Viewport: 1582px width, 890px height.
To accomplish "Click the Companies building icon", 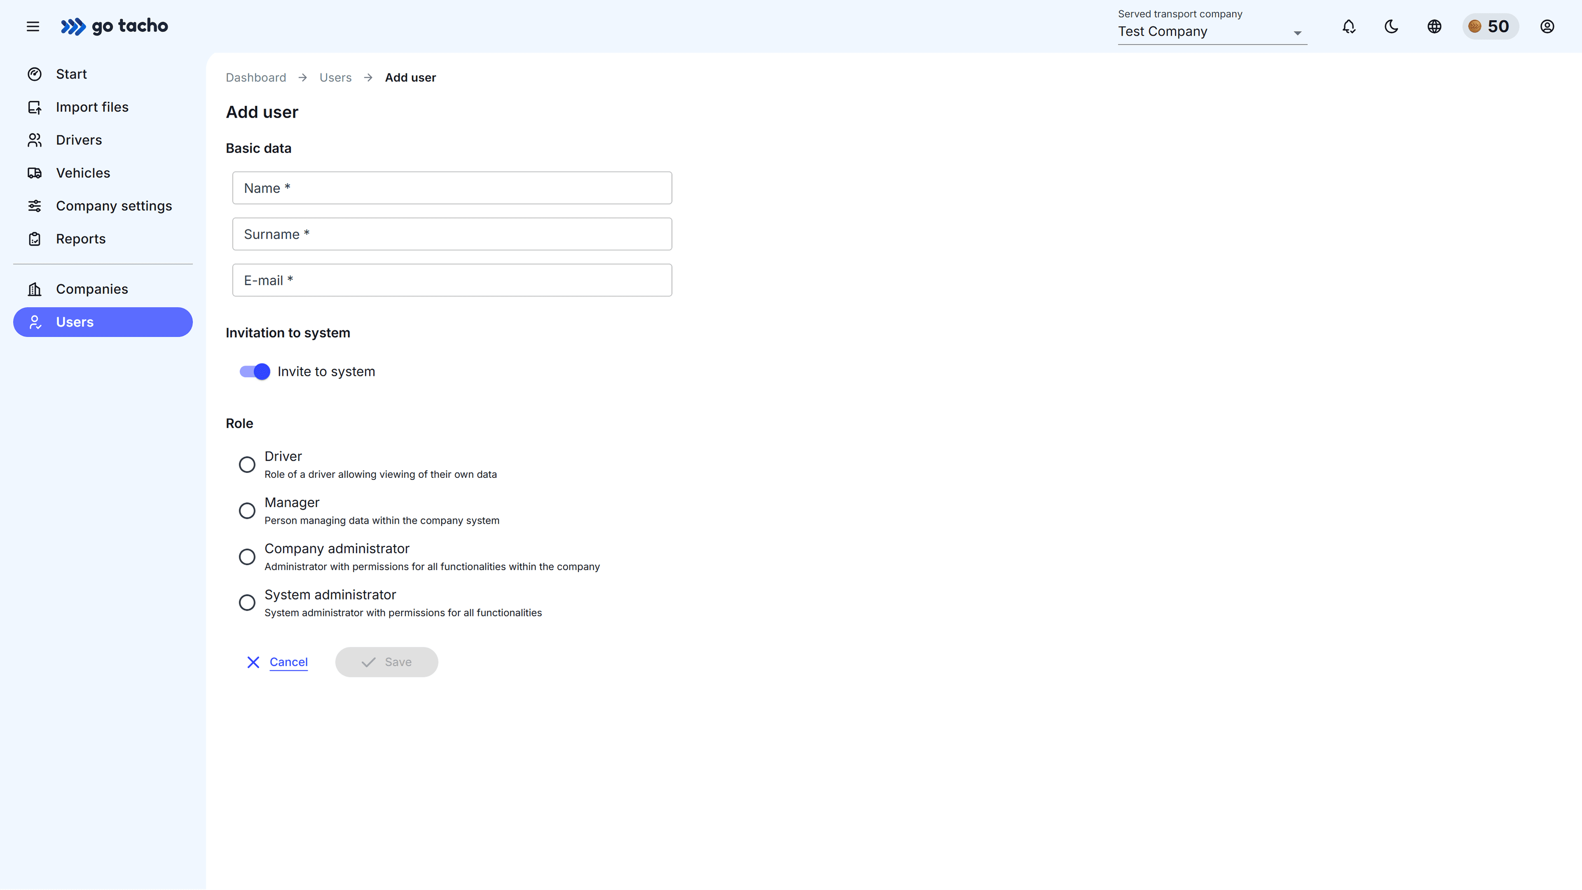I will click(x=35, y=289).
